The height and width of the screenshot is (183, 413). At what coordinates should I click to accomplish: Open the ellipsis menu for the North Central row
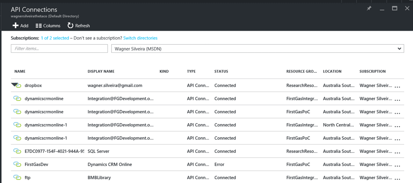pyautogui.click(x=398, y=126)
